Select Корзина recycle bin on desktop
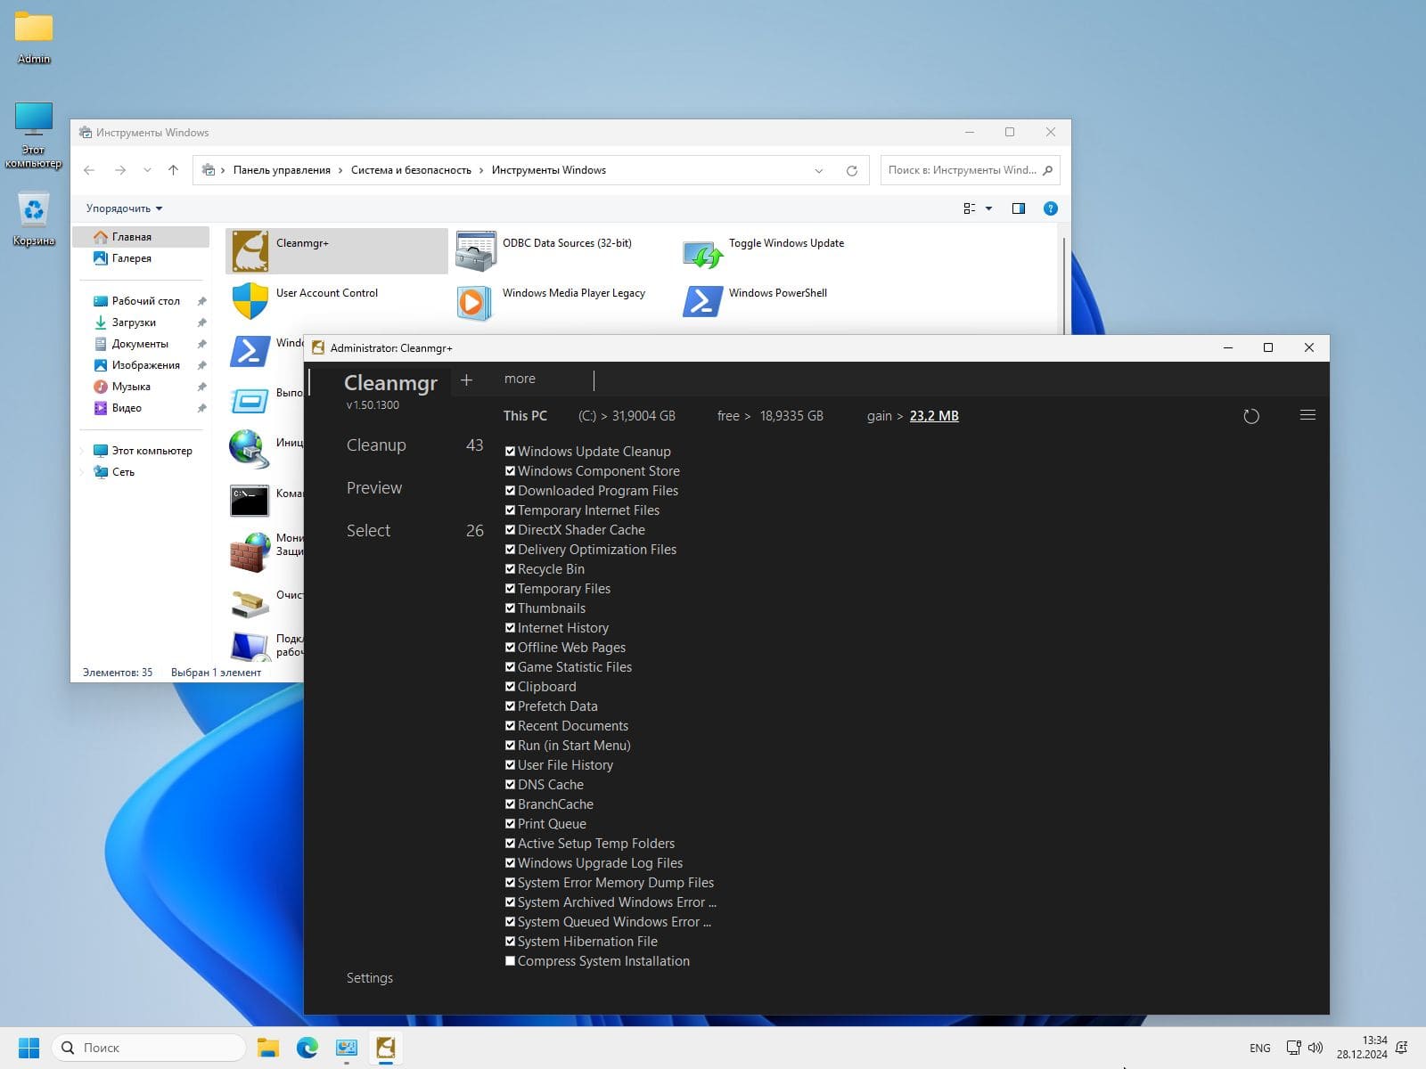The width and height of the screenshot is (1426, 1069). click(34, 219)
